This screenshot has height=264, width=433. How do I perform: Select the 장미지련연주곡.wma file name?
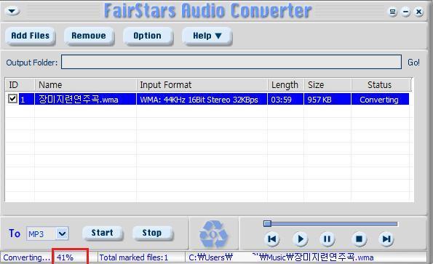(79, 100)
